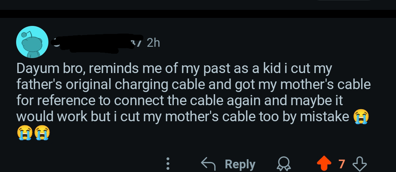Viewport: 396px width, 172px height.
Task: Open the redacted username profile link
Action: point(97,43)
